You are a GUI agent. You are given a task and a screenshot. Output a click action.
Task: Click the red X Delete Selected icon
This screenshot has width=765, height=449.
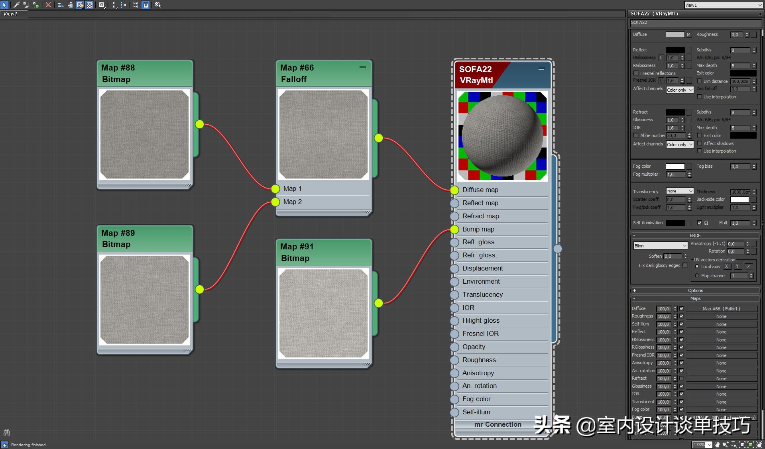tap(48, 5)
